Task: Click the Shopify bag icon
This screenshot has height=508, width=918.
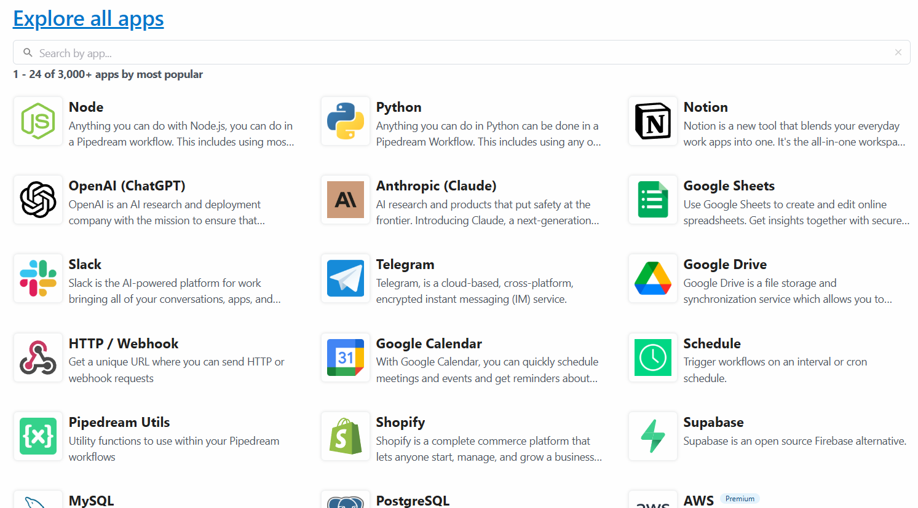Action: point(346,436)
